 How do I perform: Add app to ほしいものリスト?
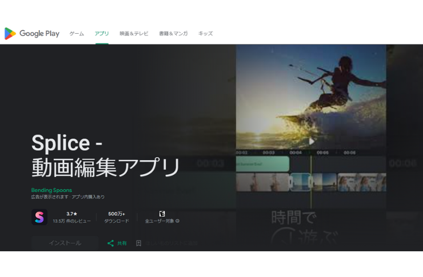171,243
